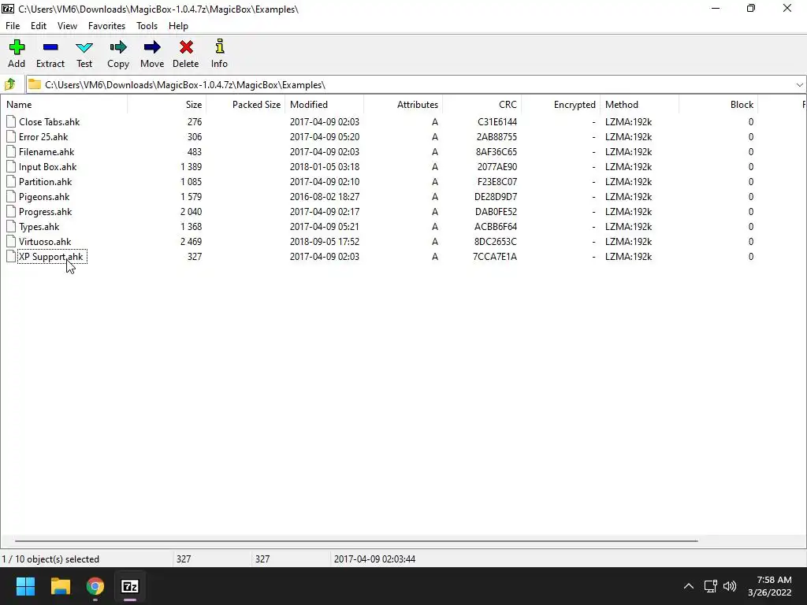807x605 pixels.
Task: Select the Types.ahk file name
Action: 39,226
